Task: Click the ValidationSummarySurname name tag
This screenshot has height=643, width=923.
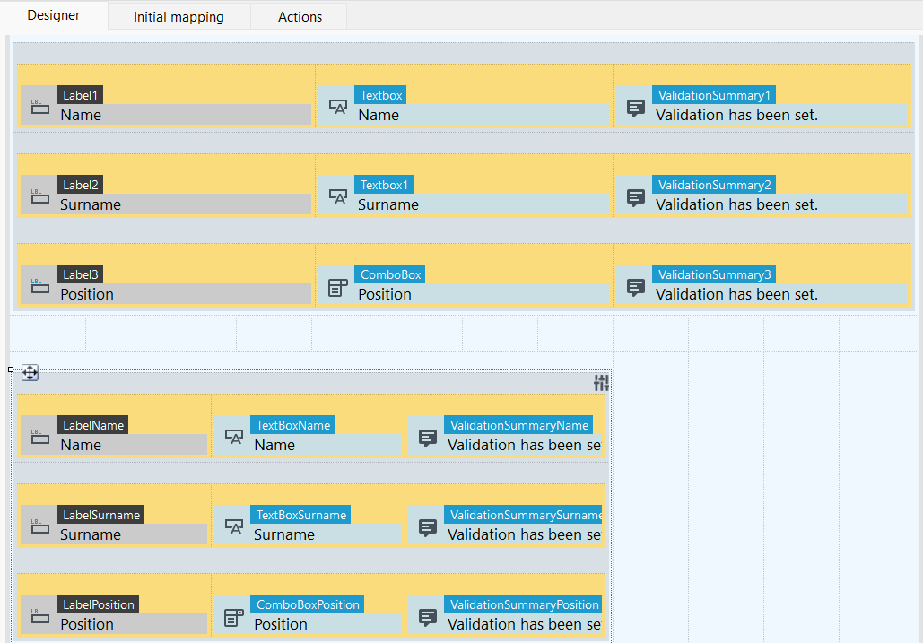Action: click(523, 515)
